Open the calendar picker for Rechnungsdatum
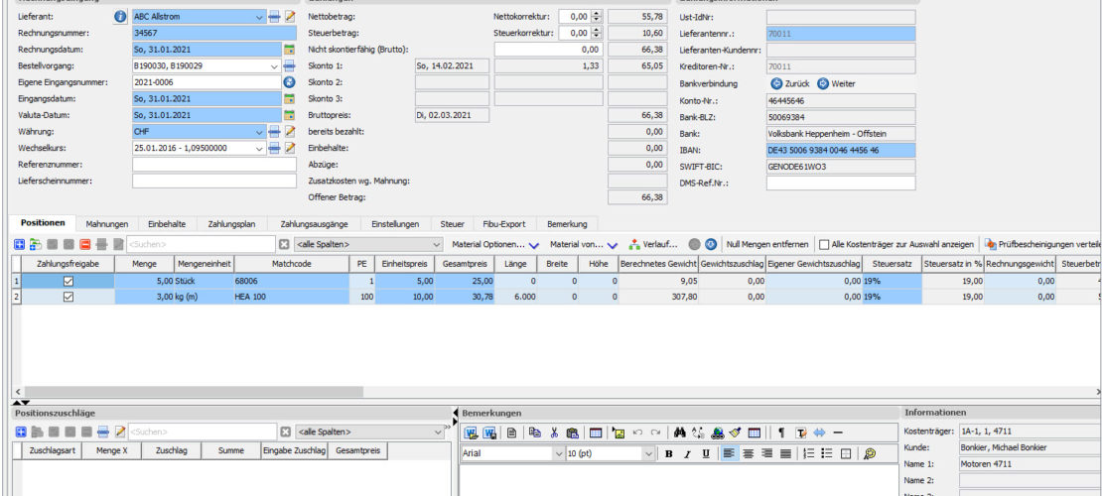The width and height of the screenshot is (1102, 496). (x=290, y=50)
